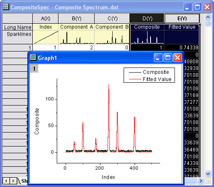Select column header A(X)
Image resolution: width=214 pixels, height=187 pixels.
click(x=45, y=19)
